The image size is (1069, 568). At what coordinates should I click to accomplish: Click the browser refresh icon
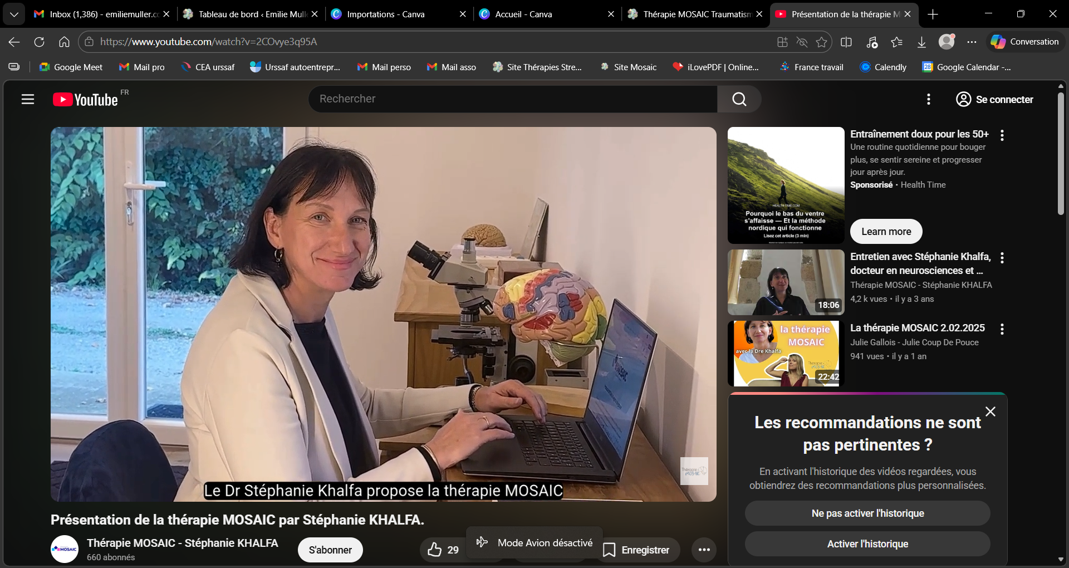39,42
